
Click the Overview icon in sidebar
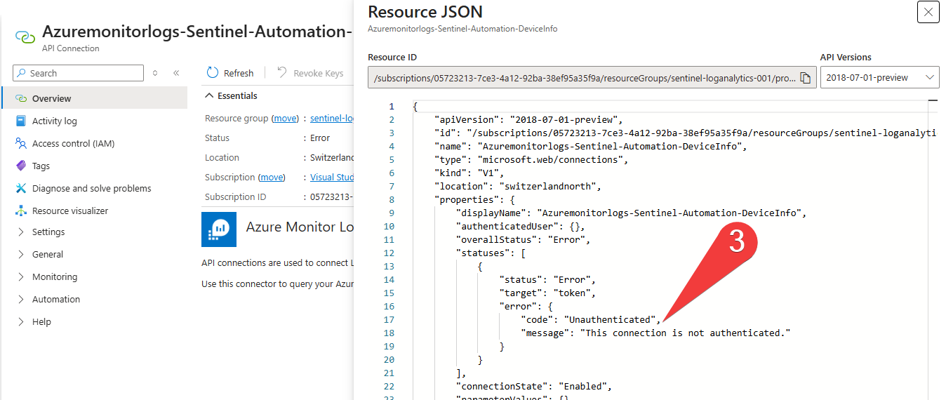pyautogui.click(x=21, y=98)
